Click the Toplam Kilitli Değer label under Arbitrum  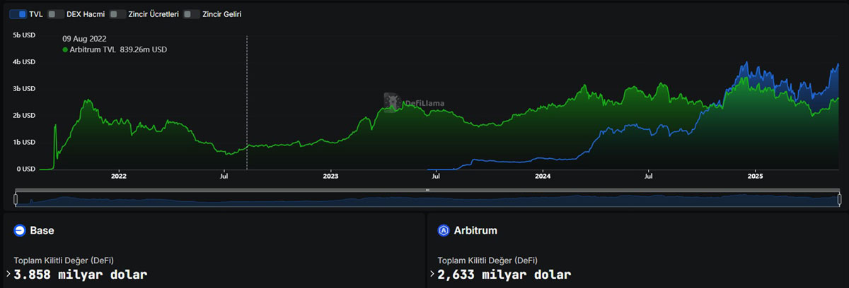coord(487,260)
